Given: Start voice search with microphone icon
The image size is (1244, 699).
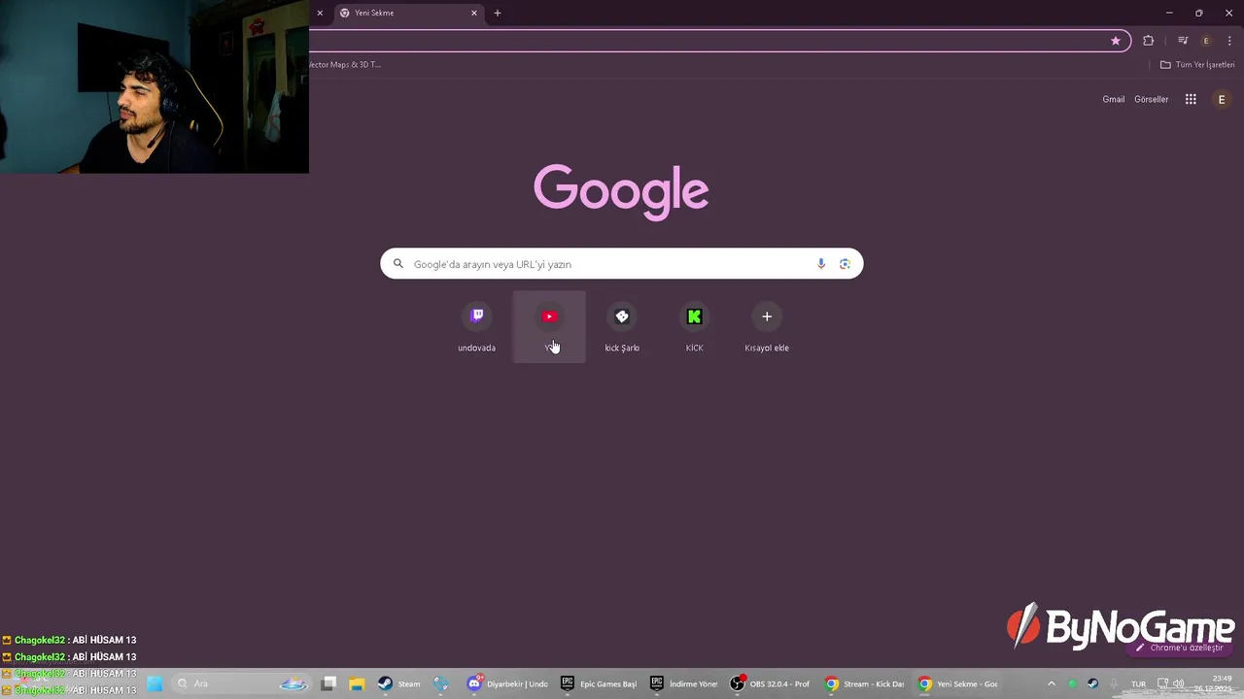Looking at the screenshot, I should (x=821, y=264).
